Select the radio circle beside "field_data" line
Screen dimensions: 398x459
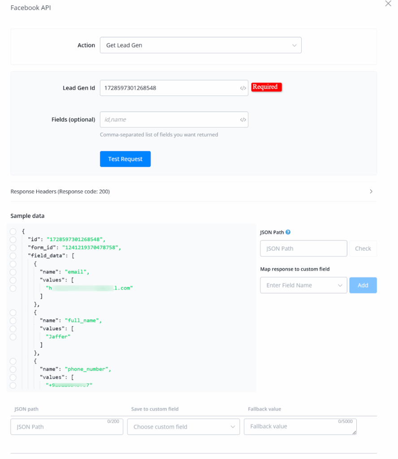click(13, 255)
